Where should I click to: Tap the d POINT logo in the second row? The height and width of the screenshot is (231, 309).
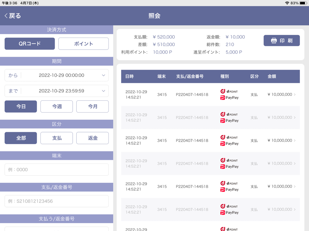click(x=229, y=114)
